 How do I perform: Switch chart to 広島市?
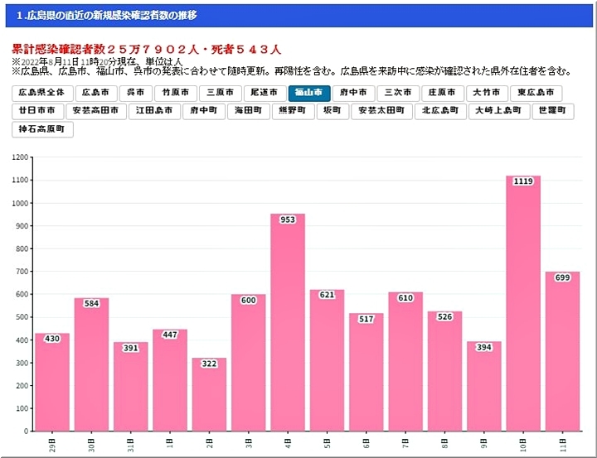(95, 93)
